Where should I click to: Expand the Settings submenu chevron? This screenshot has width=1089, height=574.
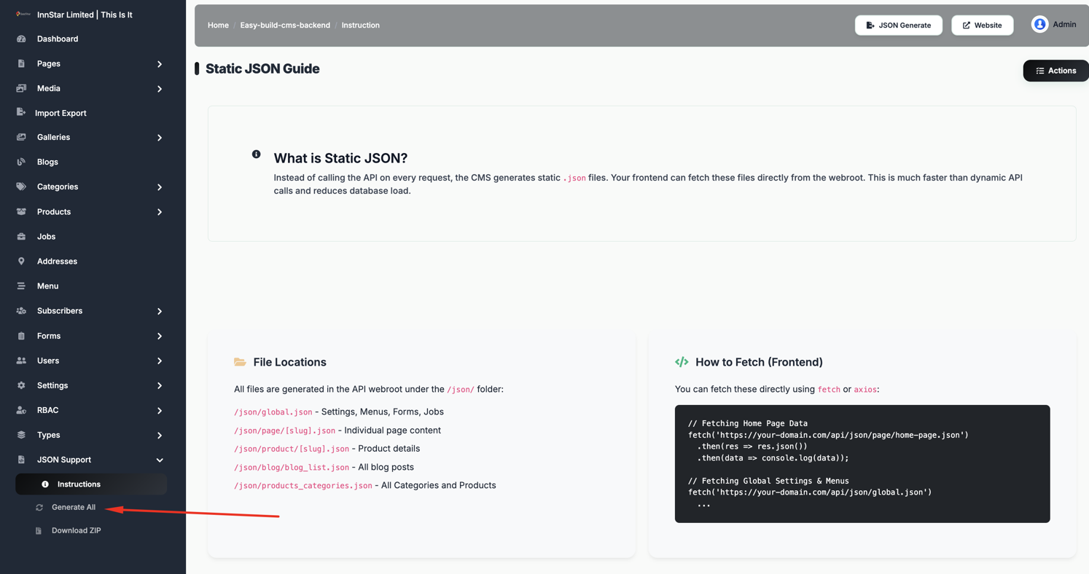click(160, 386)
